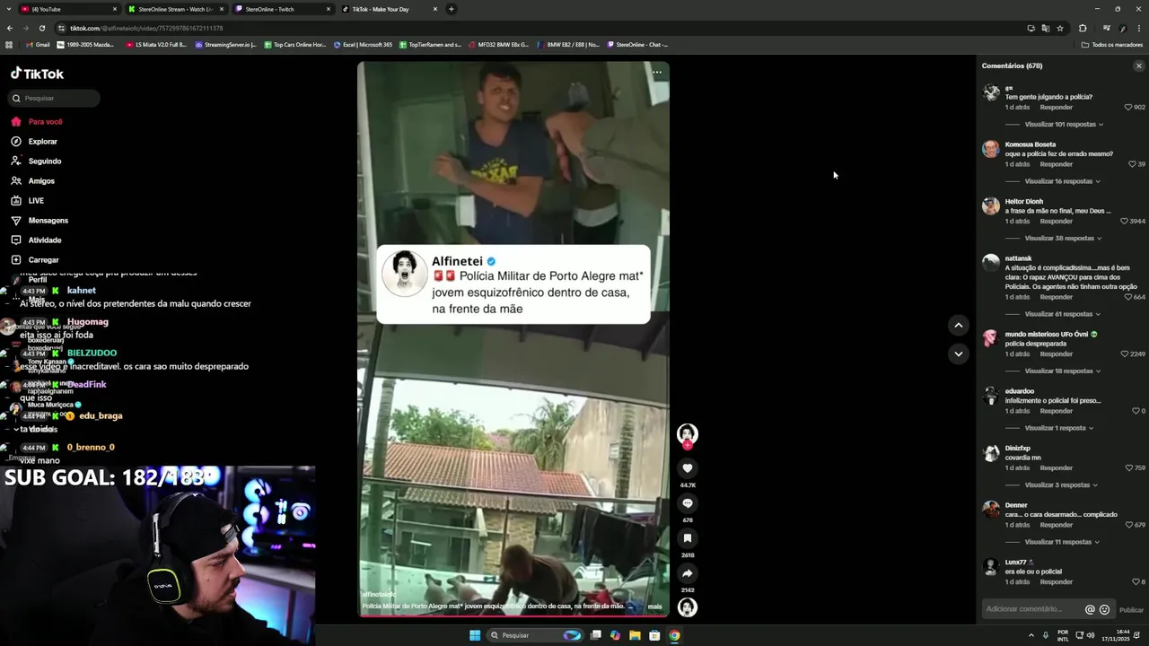
Task: Like Heitor Dionh's comment
Action: [x=1125, y=221]
